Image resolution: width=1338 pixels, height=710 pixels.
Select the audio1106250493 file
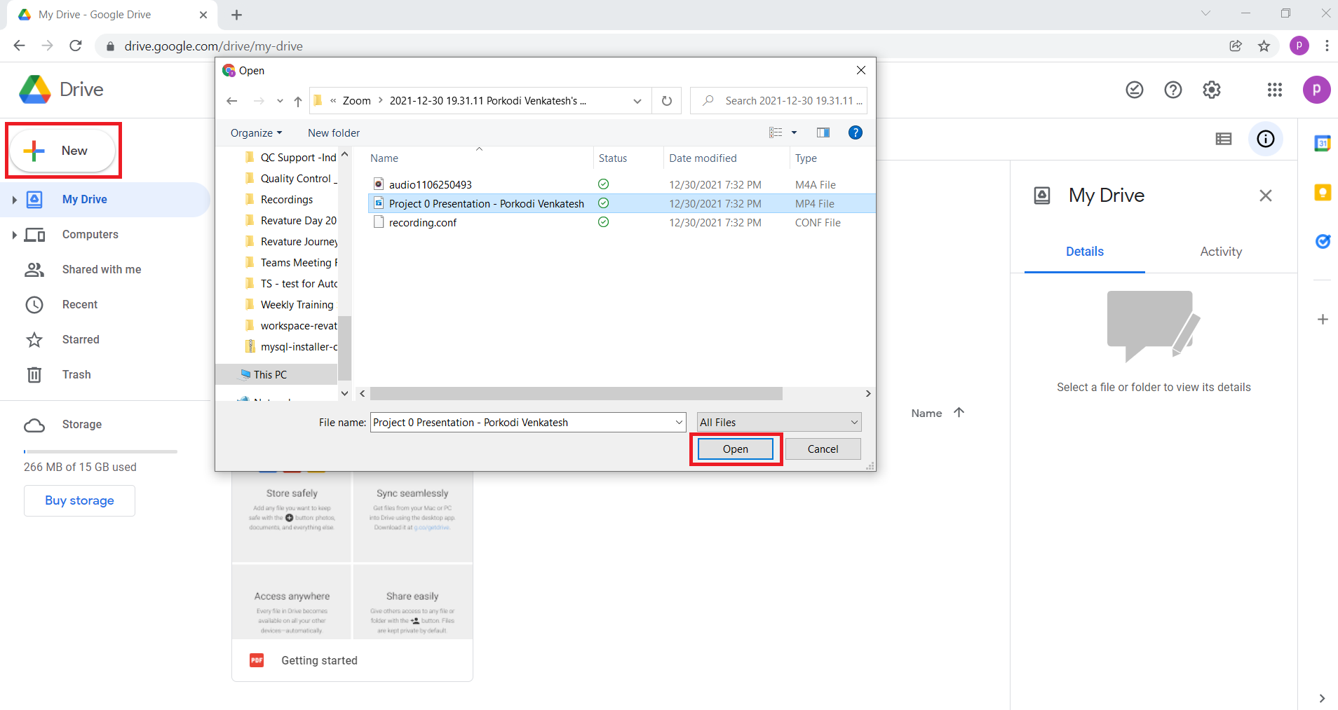point(430,185)
